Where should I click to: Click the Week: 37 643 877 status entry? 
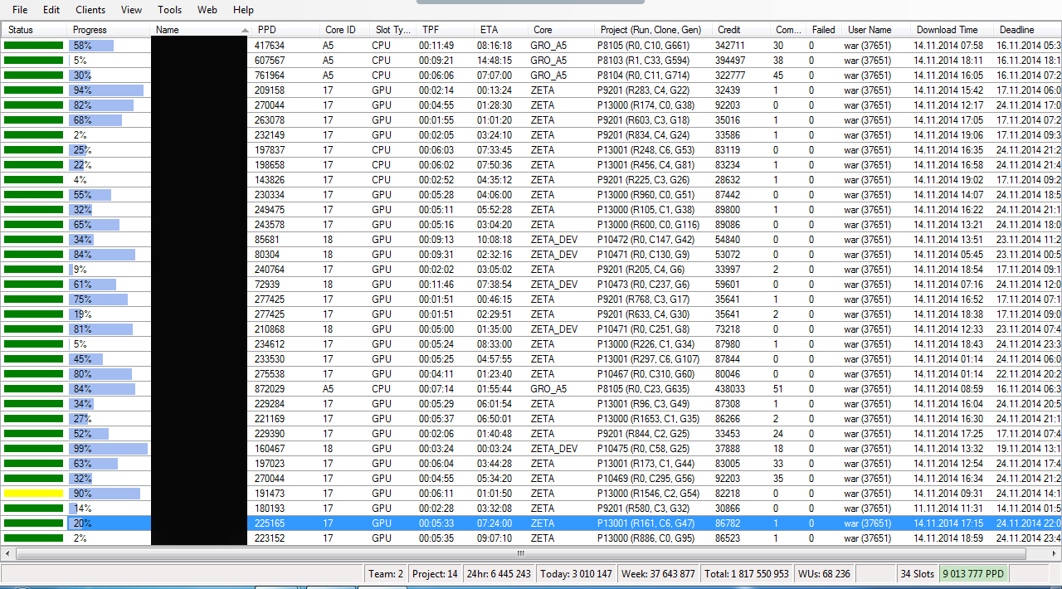(x=658, y=574)
